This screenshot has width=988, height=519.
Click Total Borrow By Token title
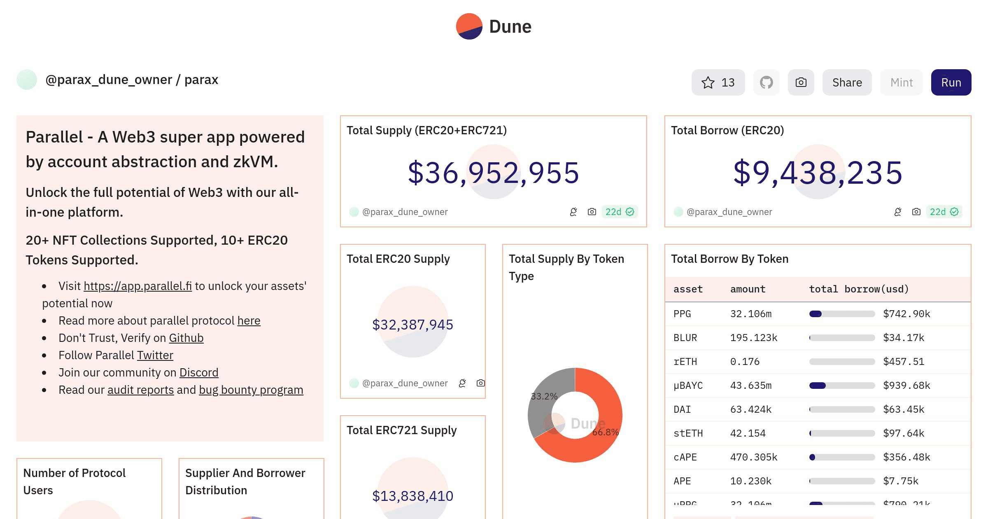(x=729, y=259)
